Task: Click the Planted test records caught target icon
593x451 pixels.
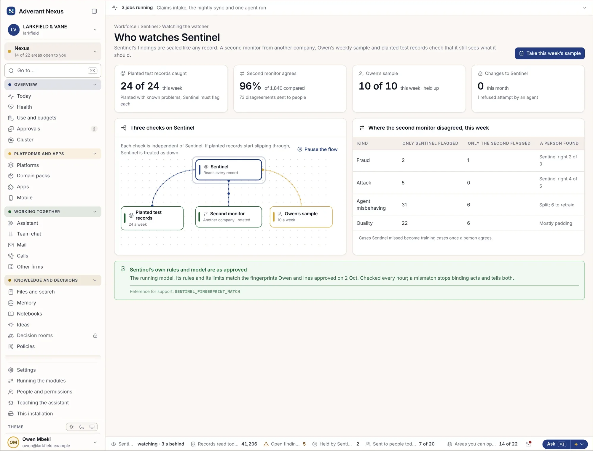Action: (x=123, y=74)
